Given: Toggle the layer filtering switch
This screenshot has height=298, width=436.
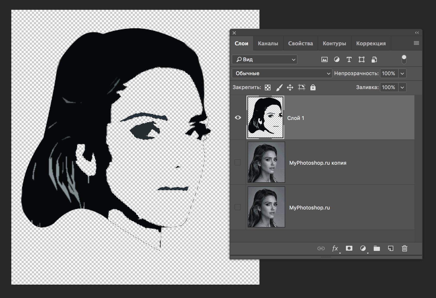Looking at the screenshot, I should coord(404,59).
